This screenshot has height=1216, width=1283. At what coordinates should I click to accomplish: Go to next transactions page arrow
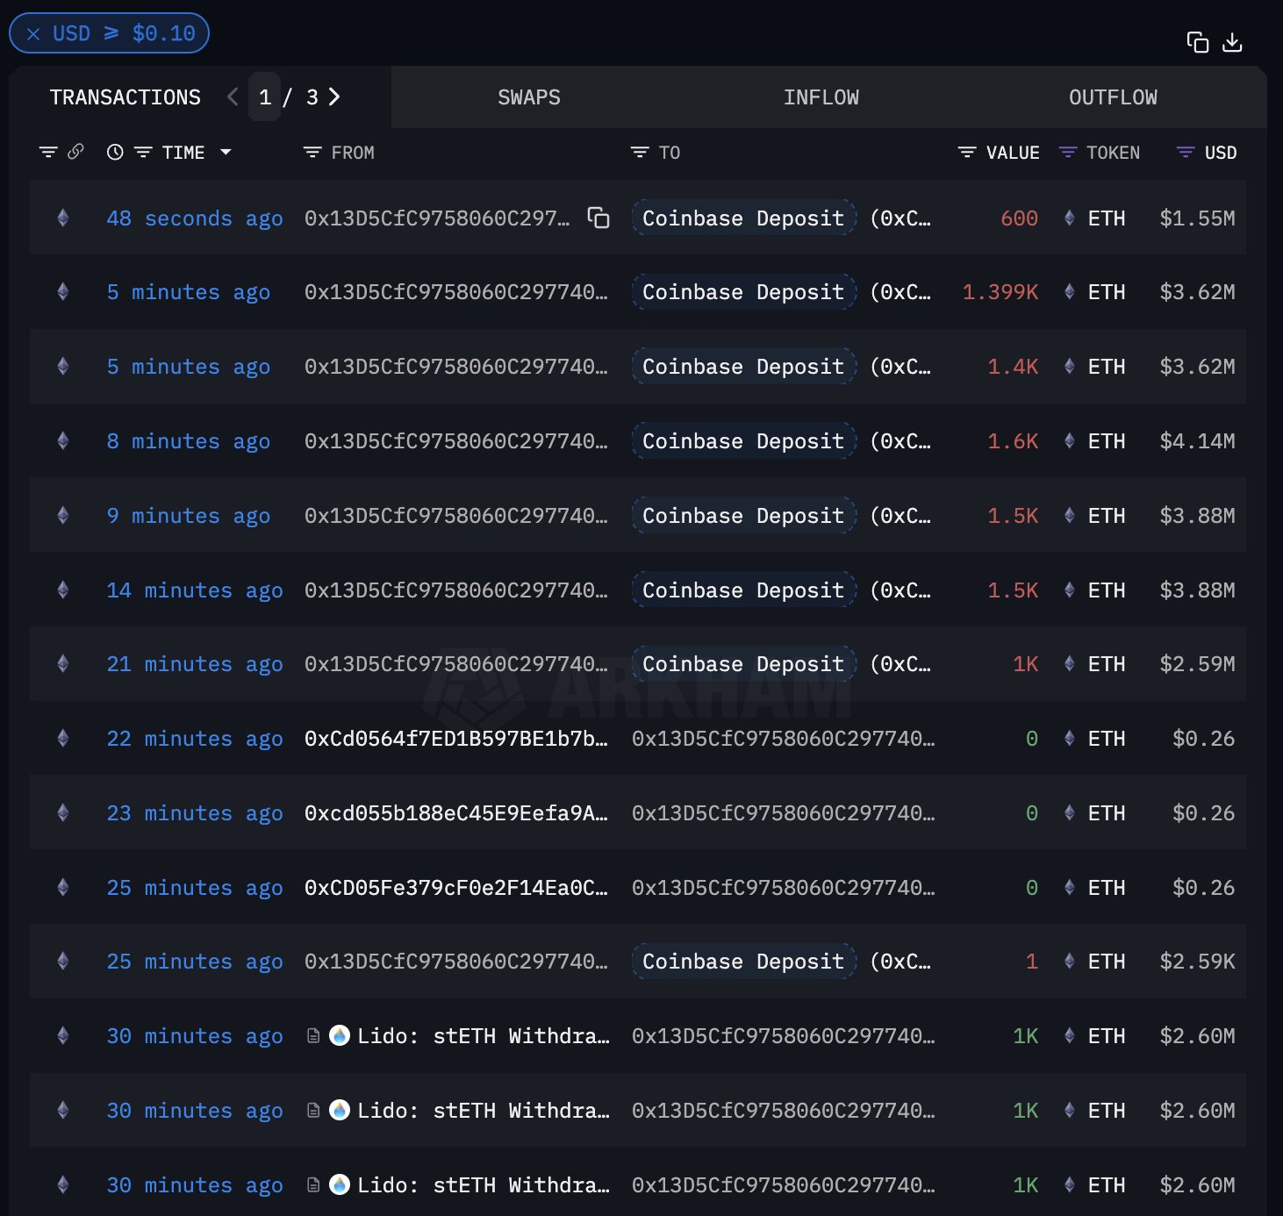pyautogui.click(x=334, y=97)
